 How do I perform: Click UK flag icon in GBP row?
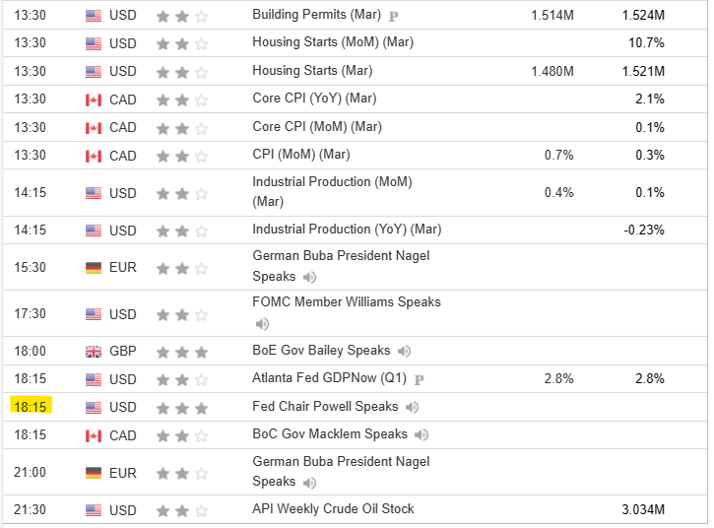[94, 352]
